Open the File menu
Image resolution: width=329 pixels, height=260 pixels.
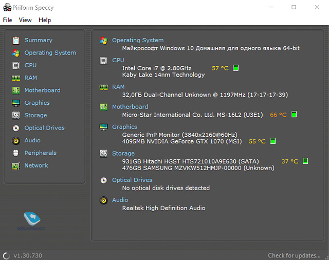coord(8,20)
